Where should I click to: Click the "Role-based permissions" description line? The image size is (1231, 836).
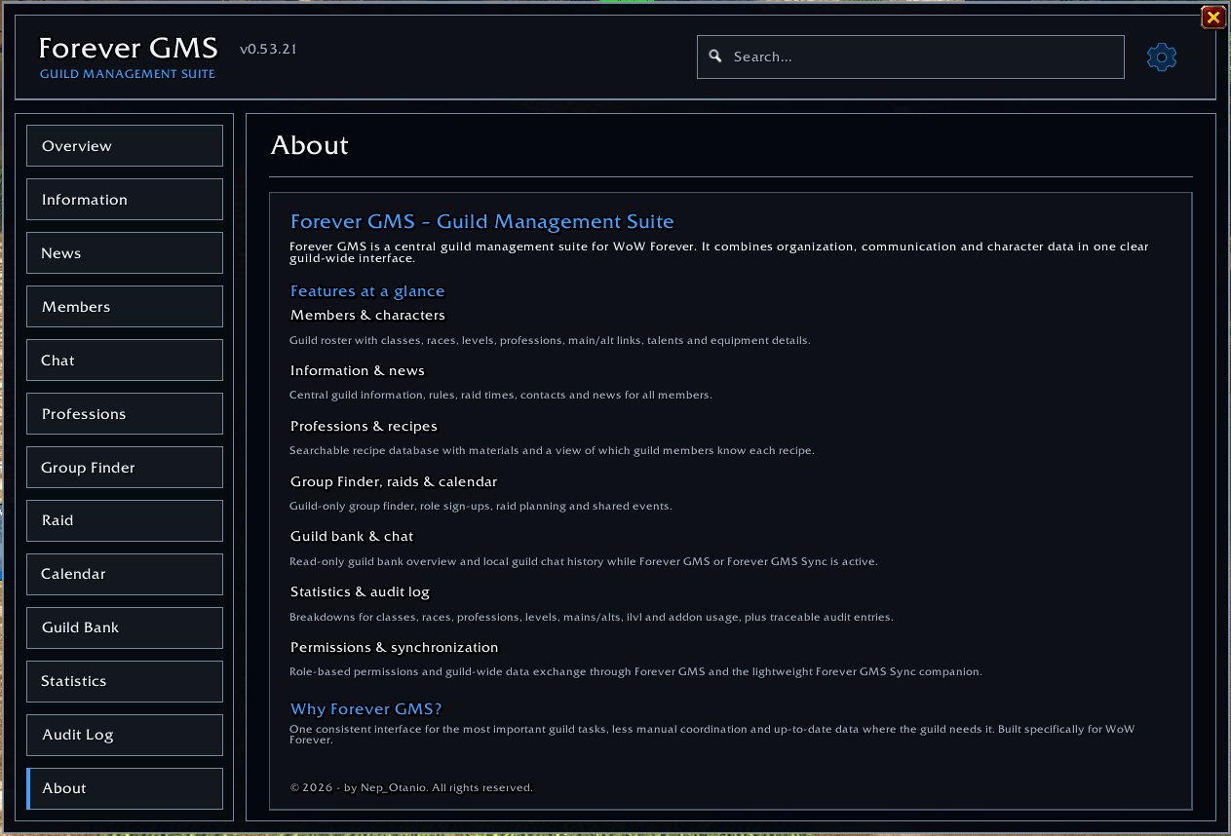635,671
